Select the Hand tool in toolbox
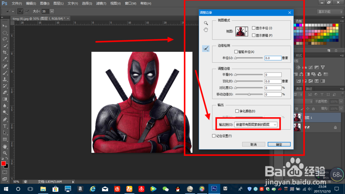The image size is (345, 194). [x=4, y=146]
